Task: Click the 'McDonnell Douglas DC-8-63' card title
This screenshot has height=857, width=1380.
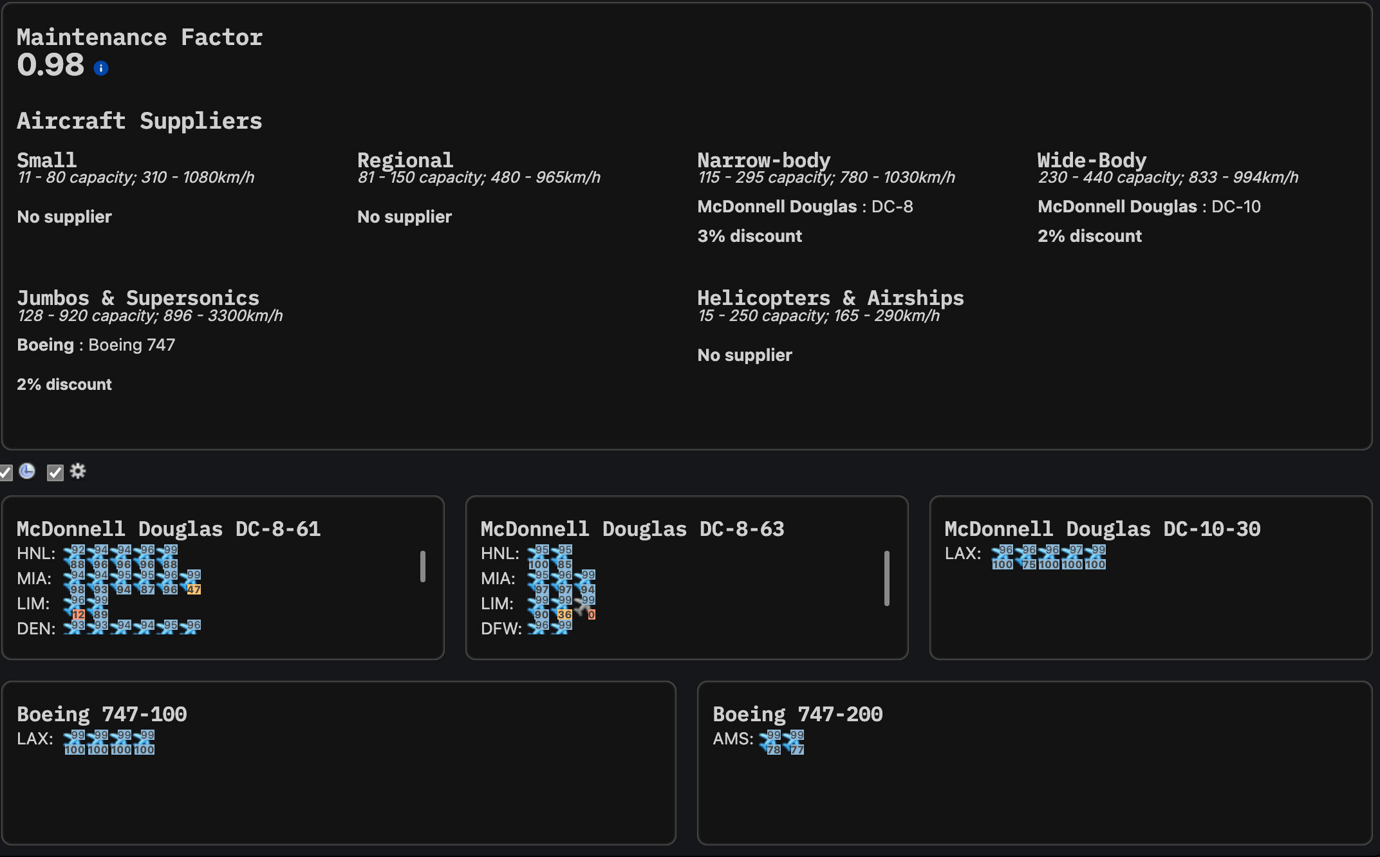Action: coord(633,529)
